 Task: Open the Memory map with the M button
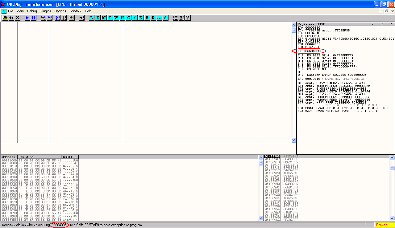click(x=104, y=18)
